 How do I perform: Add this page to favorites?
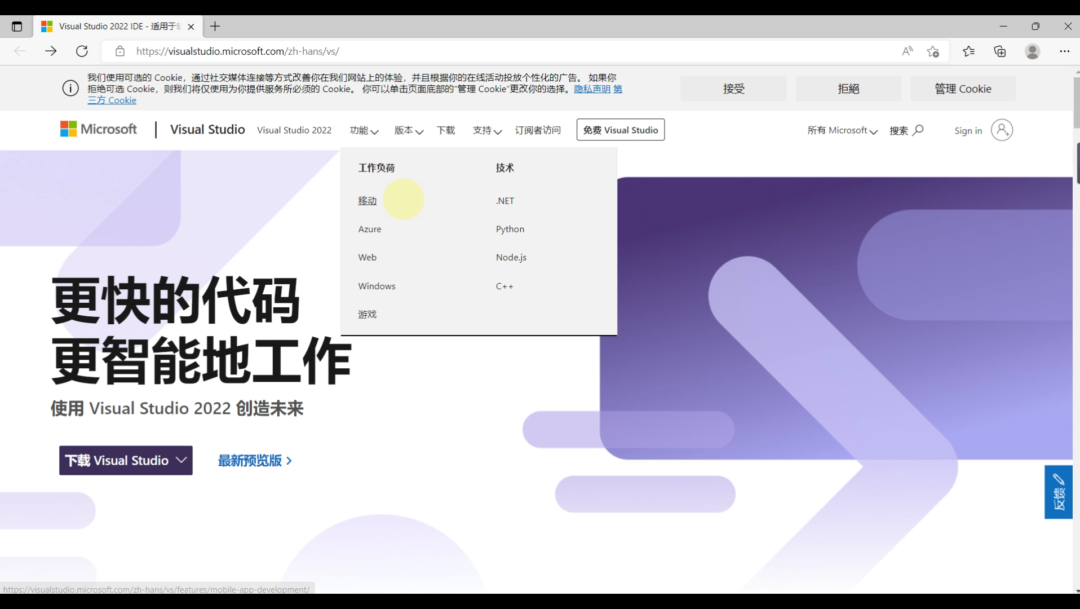[933, 51]
